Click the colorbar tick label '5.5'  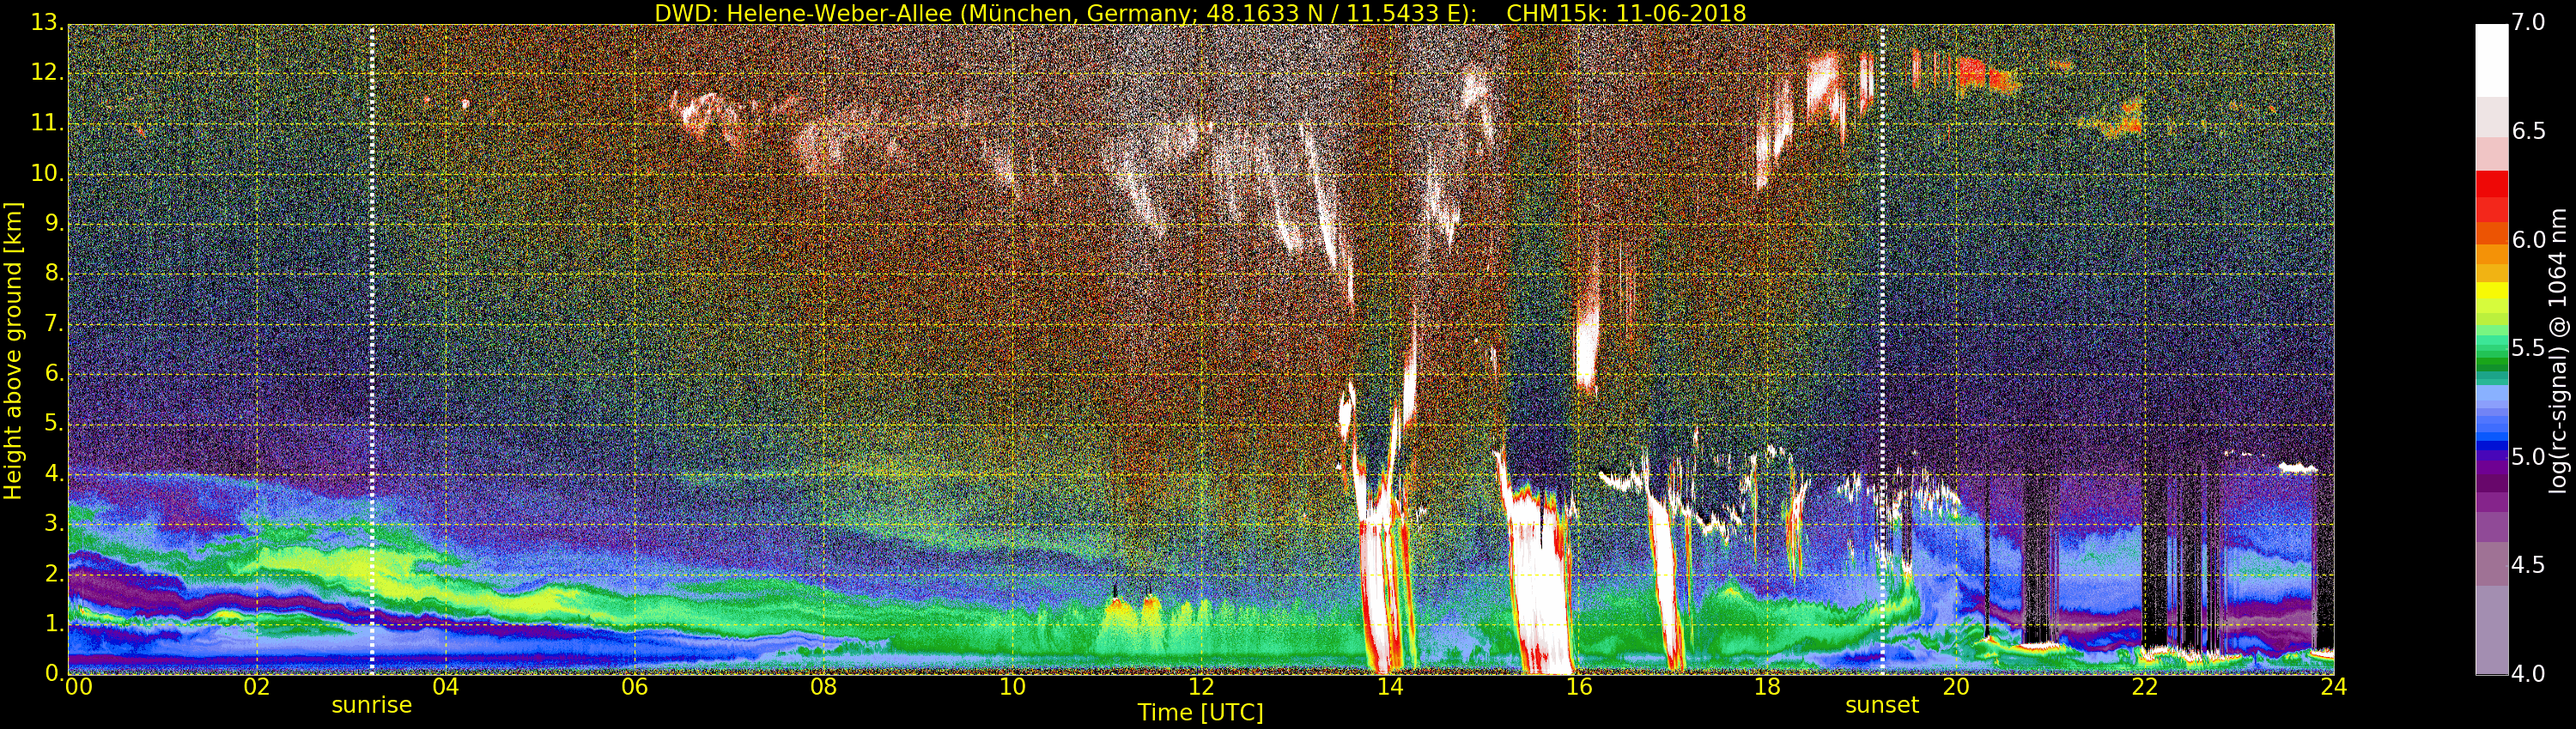tap(2528, 348)
